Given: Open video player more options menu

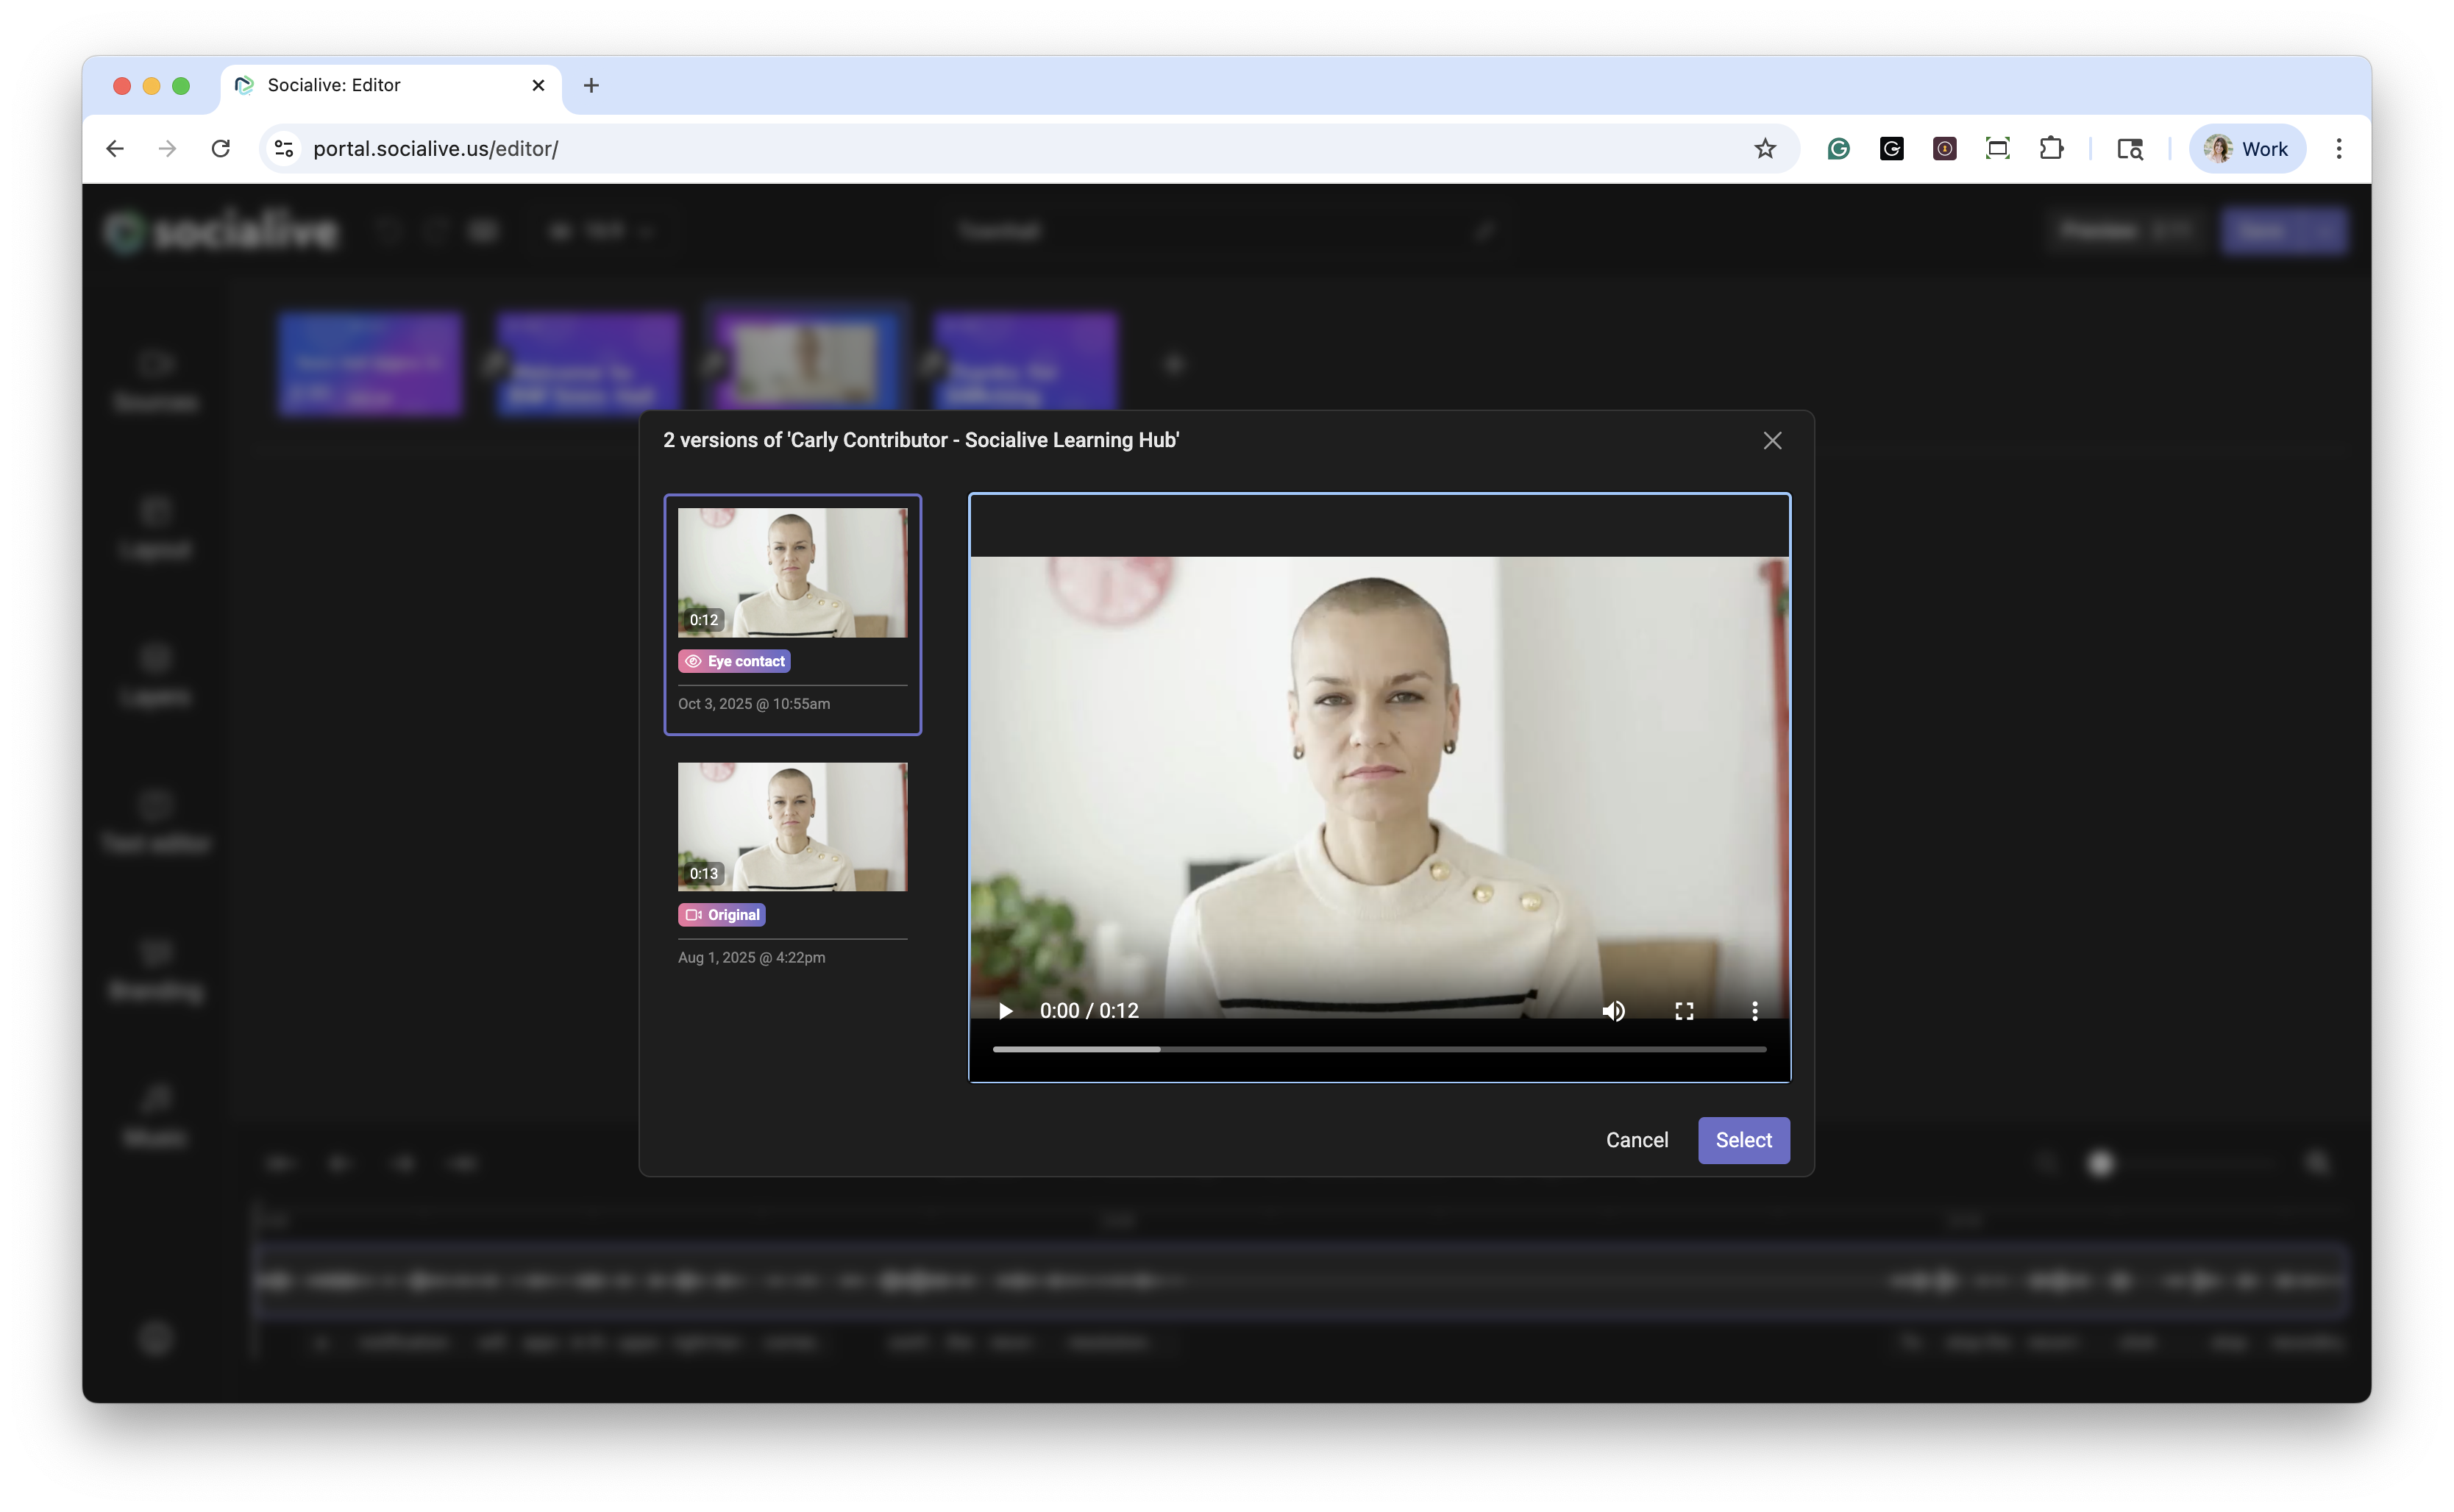Looking at the screenshot, I should (1754, 1010).
